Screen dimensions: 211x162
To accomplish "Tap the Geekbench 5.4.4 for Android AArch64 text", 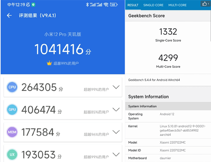I will tap(154, 80).
